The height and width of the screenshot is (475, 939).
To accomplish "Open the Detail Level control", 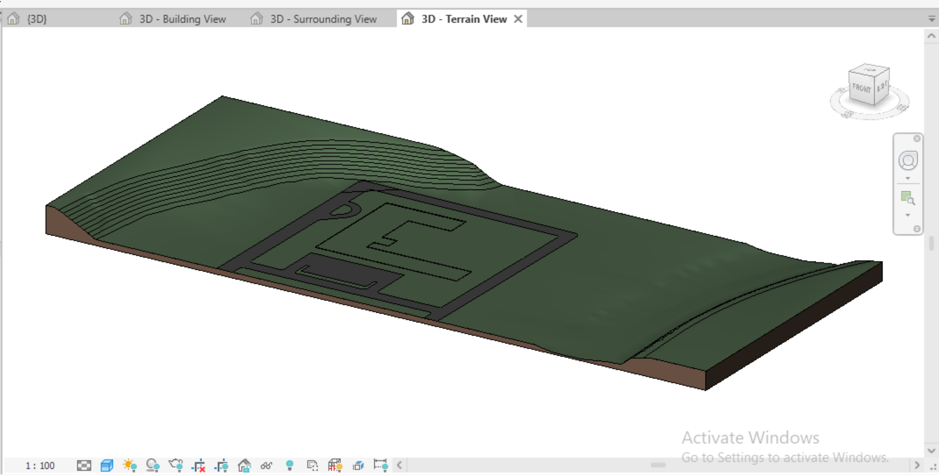I will [x=84, y=465].
